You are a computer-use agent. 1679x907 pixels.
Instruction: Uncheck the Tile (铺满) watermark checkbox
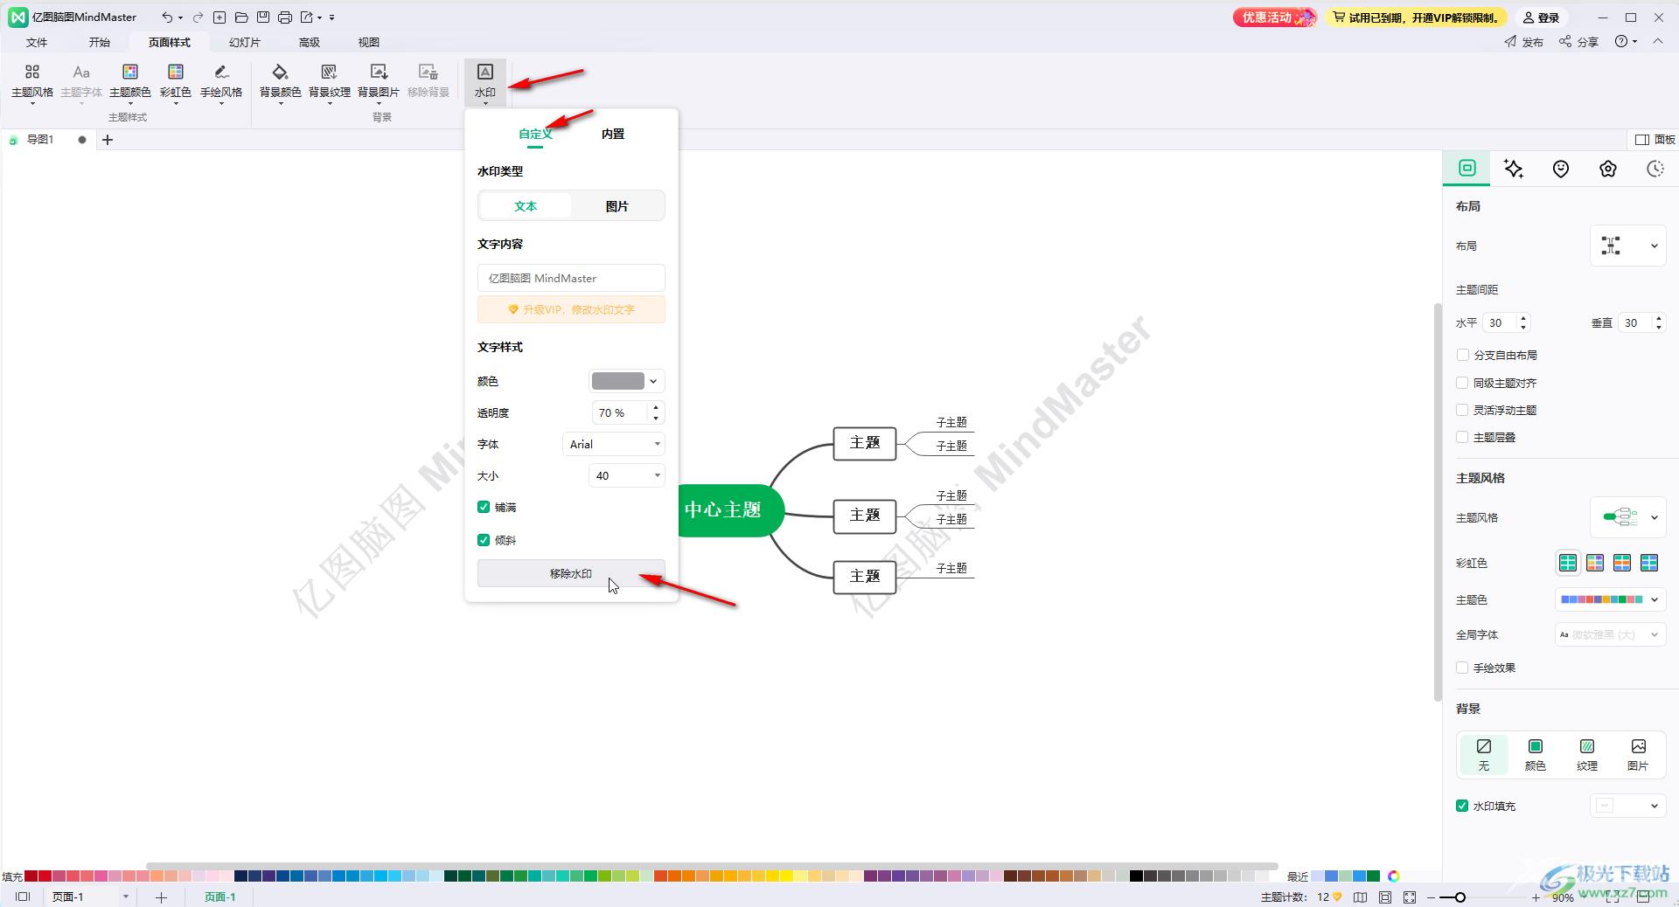click(484, 507)
